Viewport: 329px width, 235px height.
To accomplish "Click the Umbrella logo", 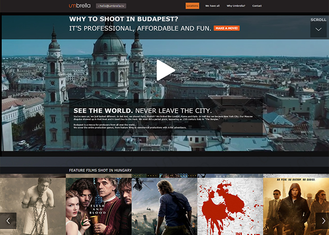I will pos(80,6).
